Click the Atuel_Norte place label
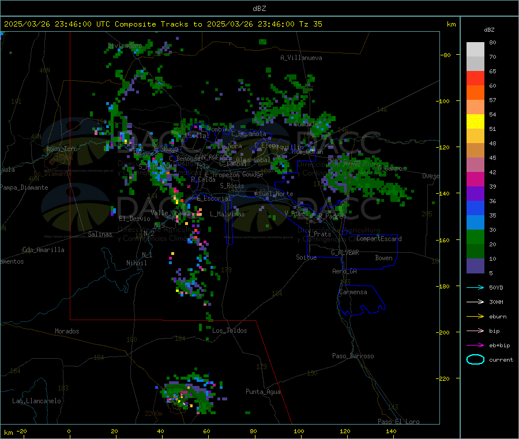This screenshot has width=519, height=439. tap(274, 194)
